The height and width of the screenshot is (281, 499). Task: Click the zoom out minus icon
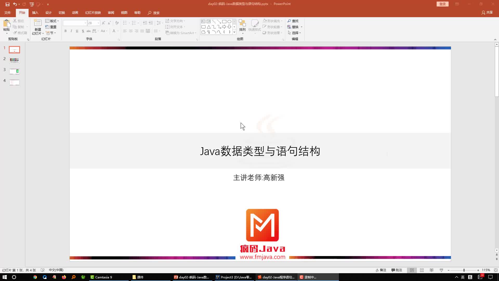click(x=449, y=270)
